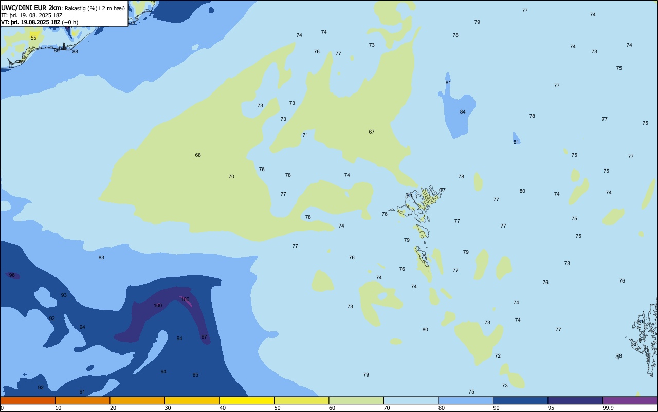Viewport: 658px width, 412px height.
Task: Click the map value "89" on the coastline
Action: 57,50
